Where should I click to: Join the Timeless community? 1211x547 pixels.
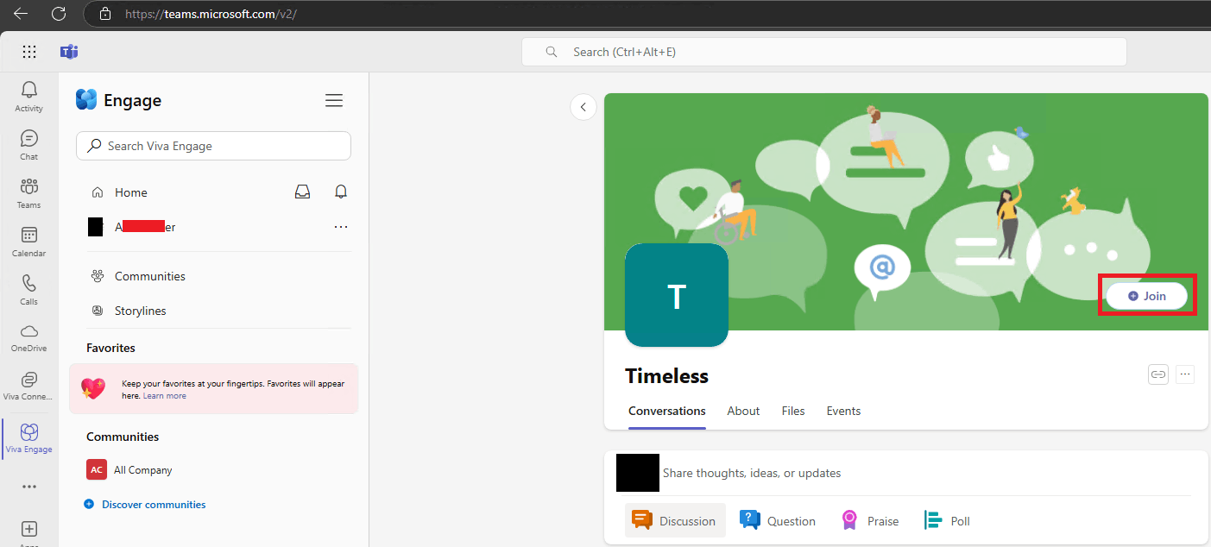click(x=1147, y=296)
